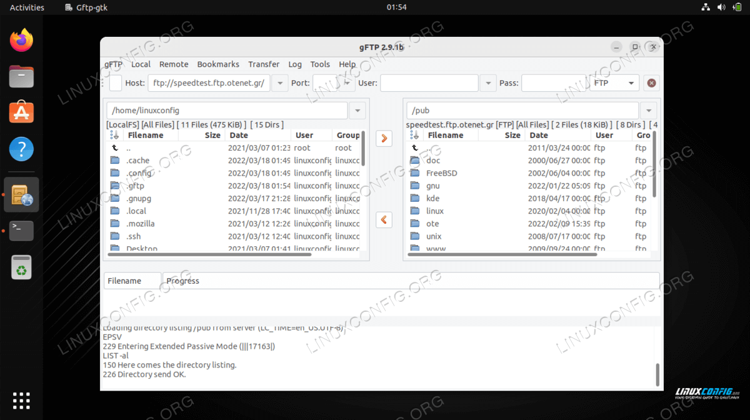Image resolution: width=750 pixels, height=420 pixels.
Task: Upload selection with the right arrow button
Action: click(x=384, y=138)
